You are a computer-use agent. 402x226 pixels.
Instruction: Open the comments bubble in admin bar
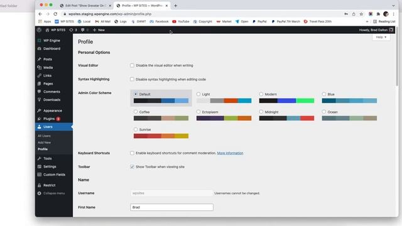click(x=85, y=30)
